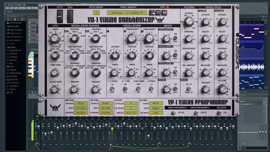Open the VIEW menu in FL Studio

[x=29, y=8]
